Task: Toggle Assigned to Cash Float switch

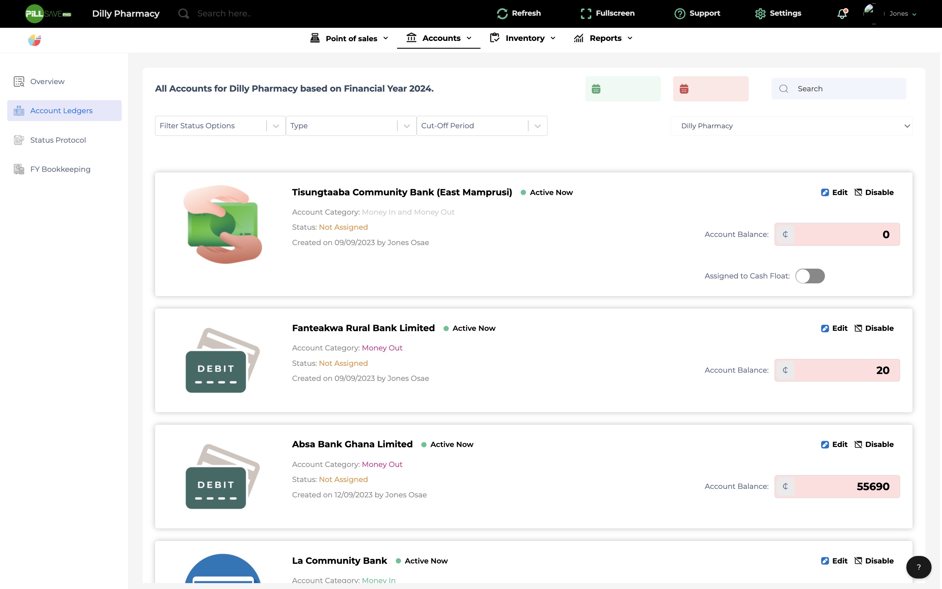Action: (x=810, y=276)
